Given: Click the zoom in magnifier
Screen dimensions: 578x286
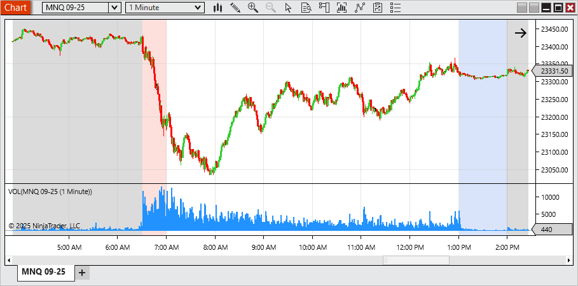Looking at the screenshot, I should click(x=252, y=8).
